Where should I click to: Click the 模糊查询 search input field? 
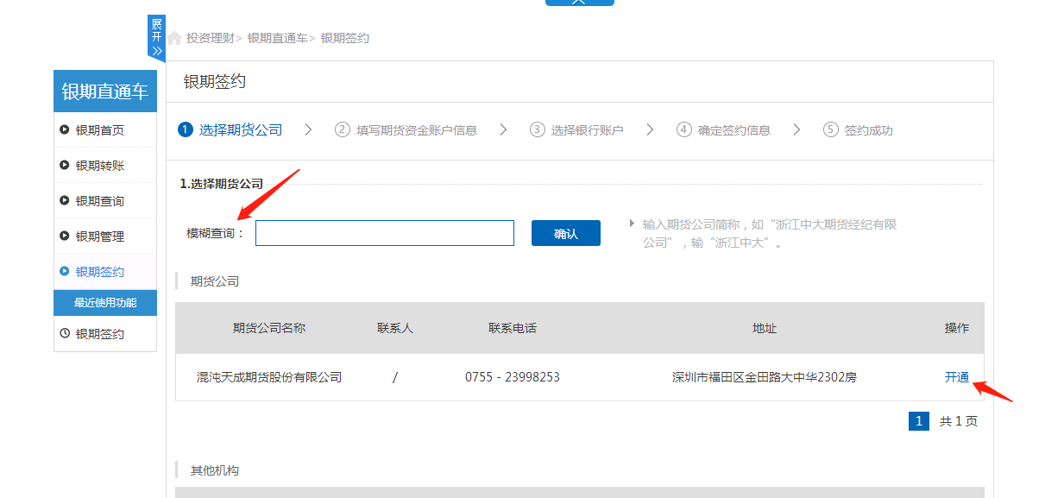pyautogui.click(x=384, y=233)
